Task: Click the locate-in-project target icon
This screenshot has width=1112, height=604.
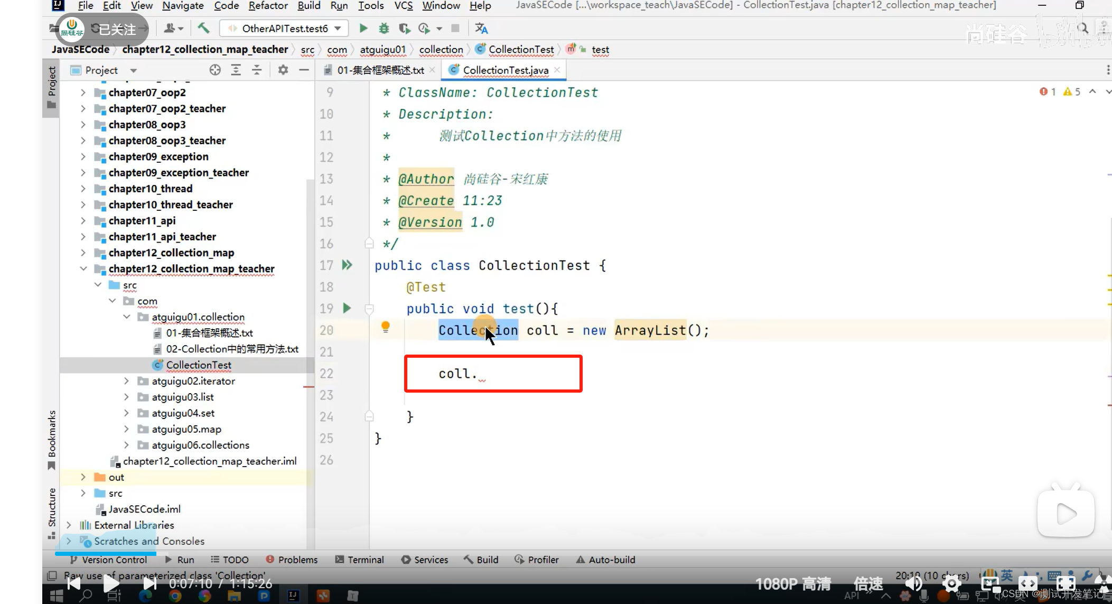Action: click(215, 70)
